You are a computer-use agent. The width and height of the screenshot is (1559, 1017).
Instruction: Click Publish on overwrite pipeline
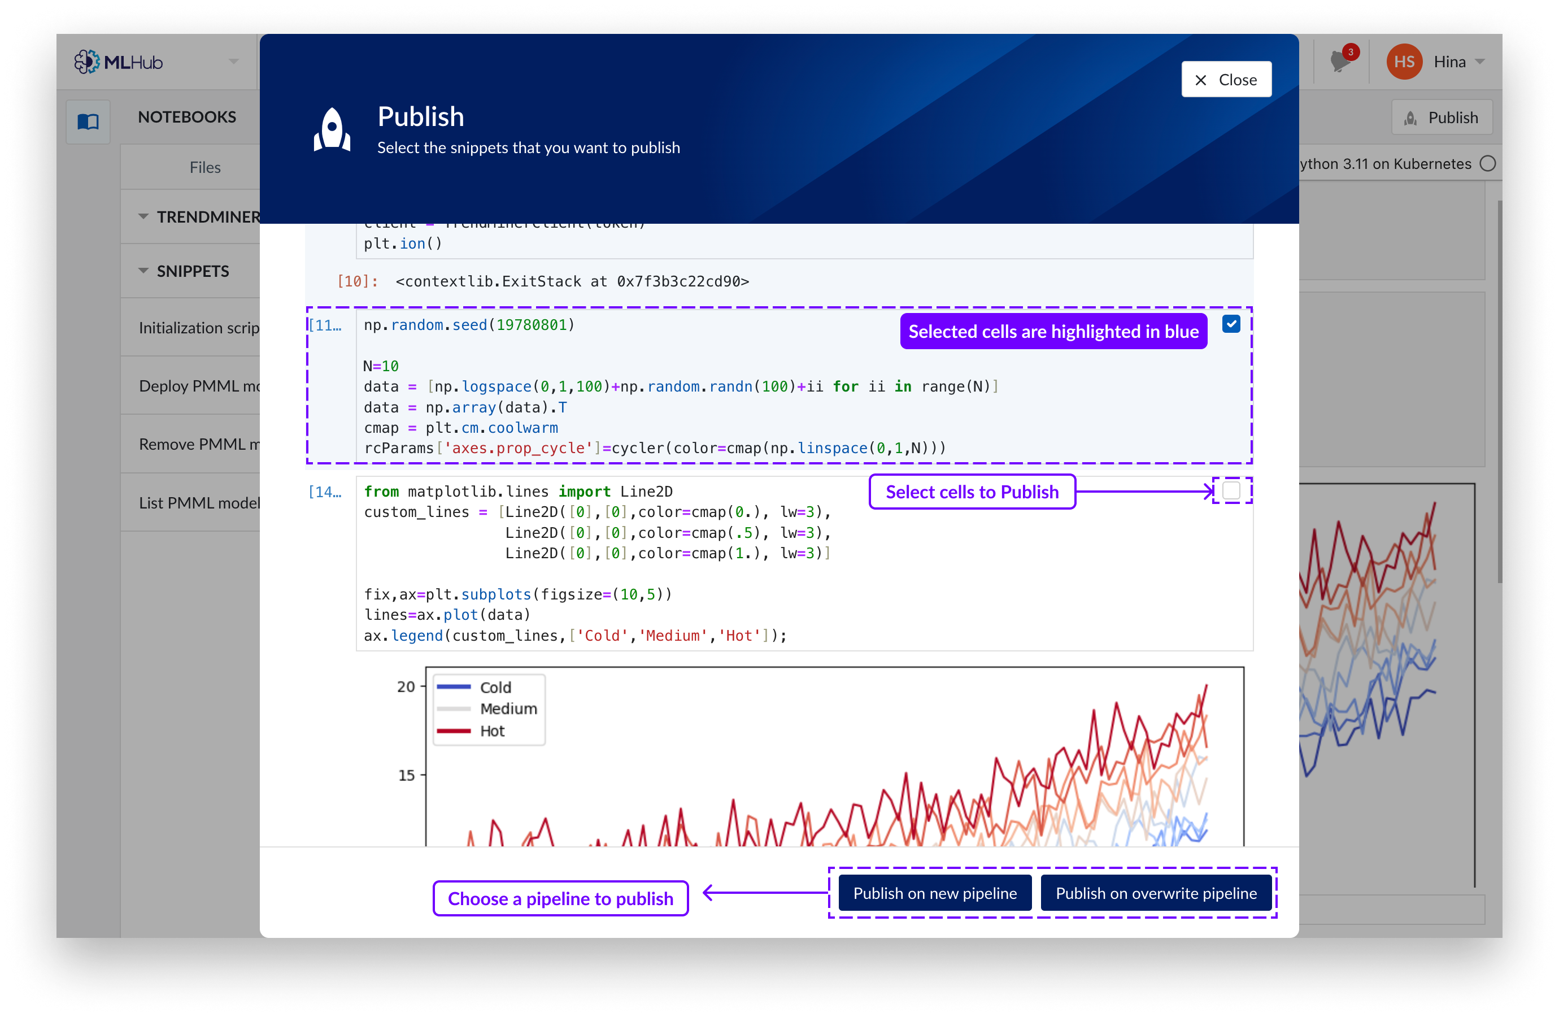(x=1156, y=893)
